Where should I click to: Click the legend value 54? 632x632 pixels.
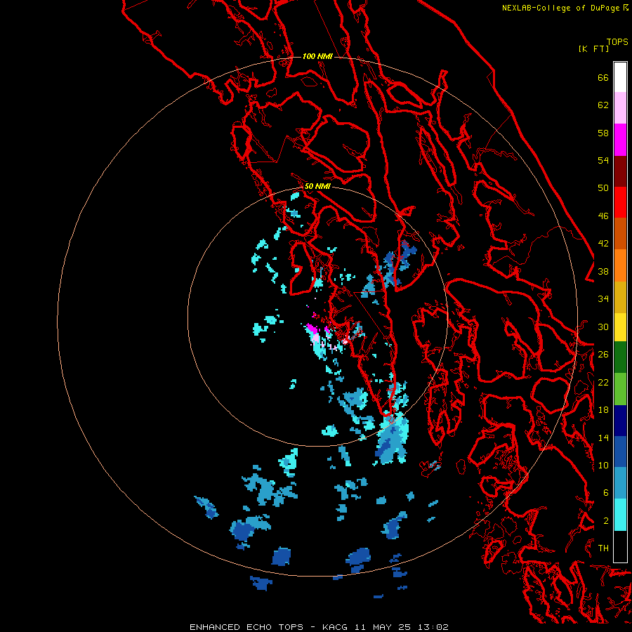click(603, 160)
